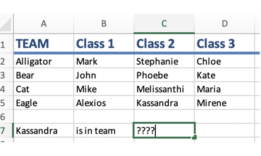Select the cell containing Melissanthi

[x=164, y=89]
